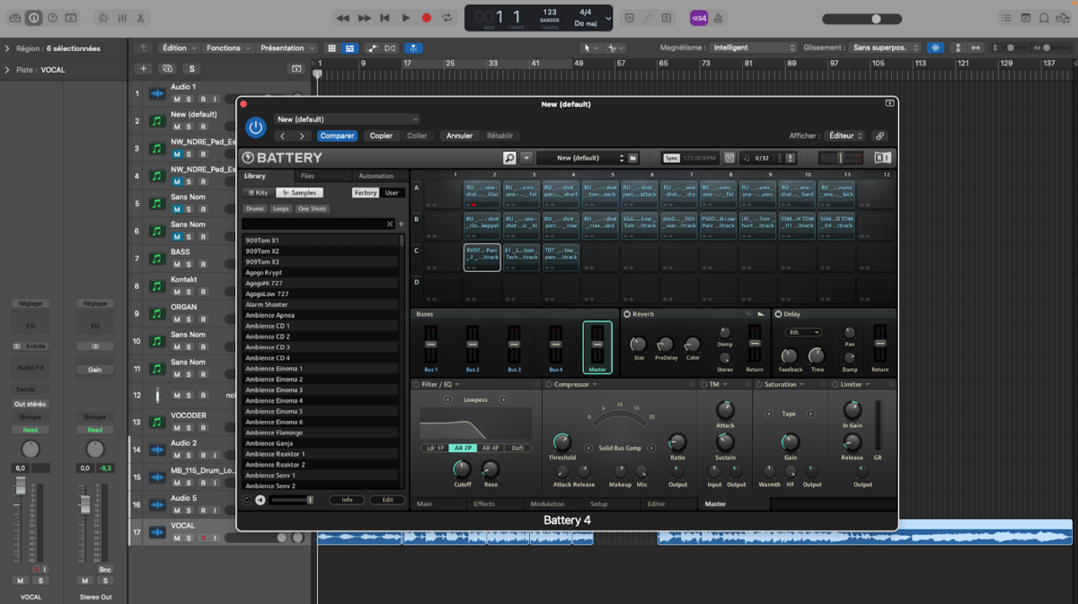
Task: Go to beginning with transport button
Action: click(384, 18)
